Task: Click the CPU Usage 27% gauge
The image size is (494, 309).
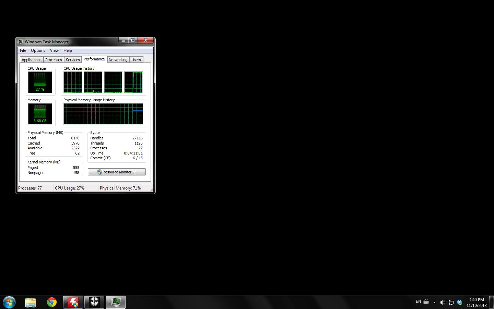Action: [40, 82]
